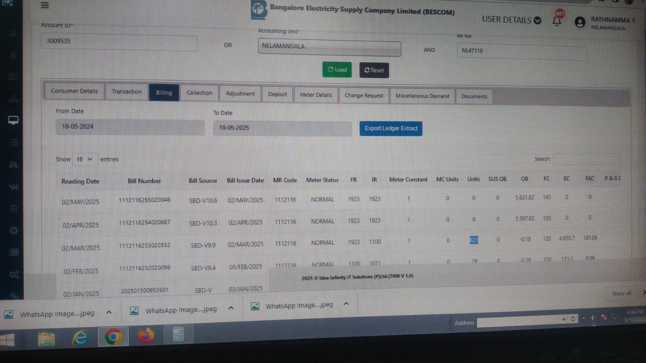This screenshot has width=646, height=363.
Task: Click the Address toolbar refresh icon
Action: coord(573,319)
